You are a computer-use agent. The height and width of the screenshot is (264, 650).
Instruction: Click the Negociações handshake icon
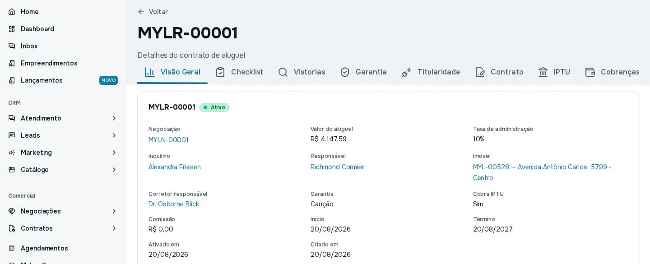tap(12, 211)
